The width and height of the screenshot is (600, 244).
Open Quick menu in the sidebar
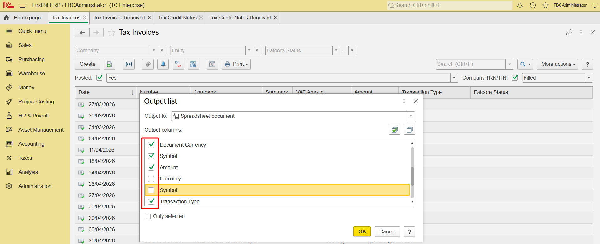32,31
